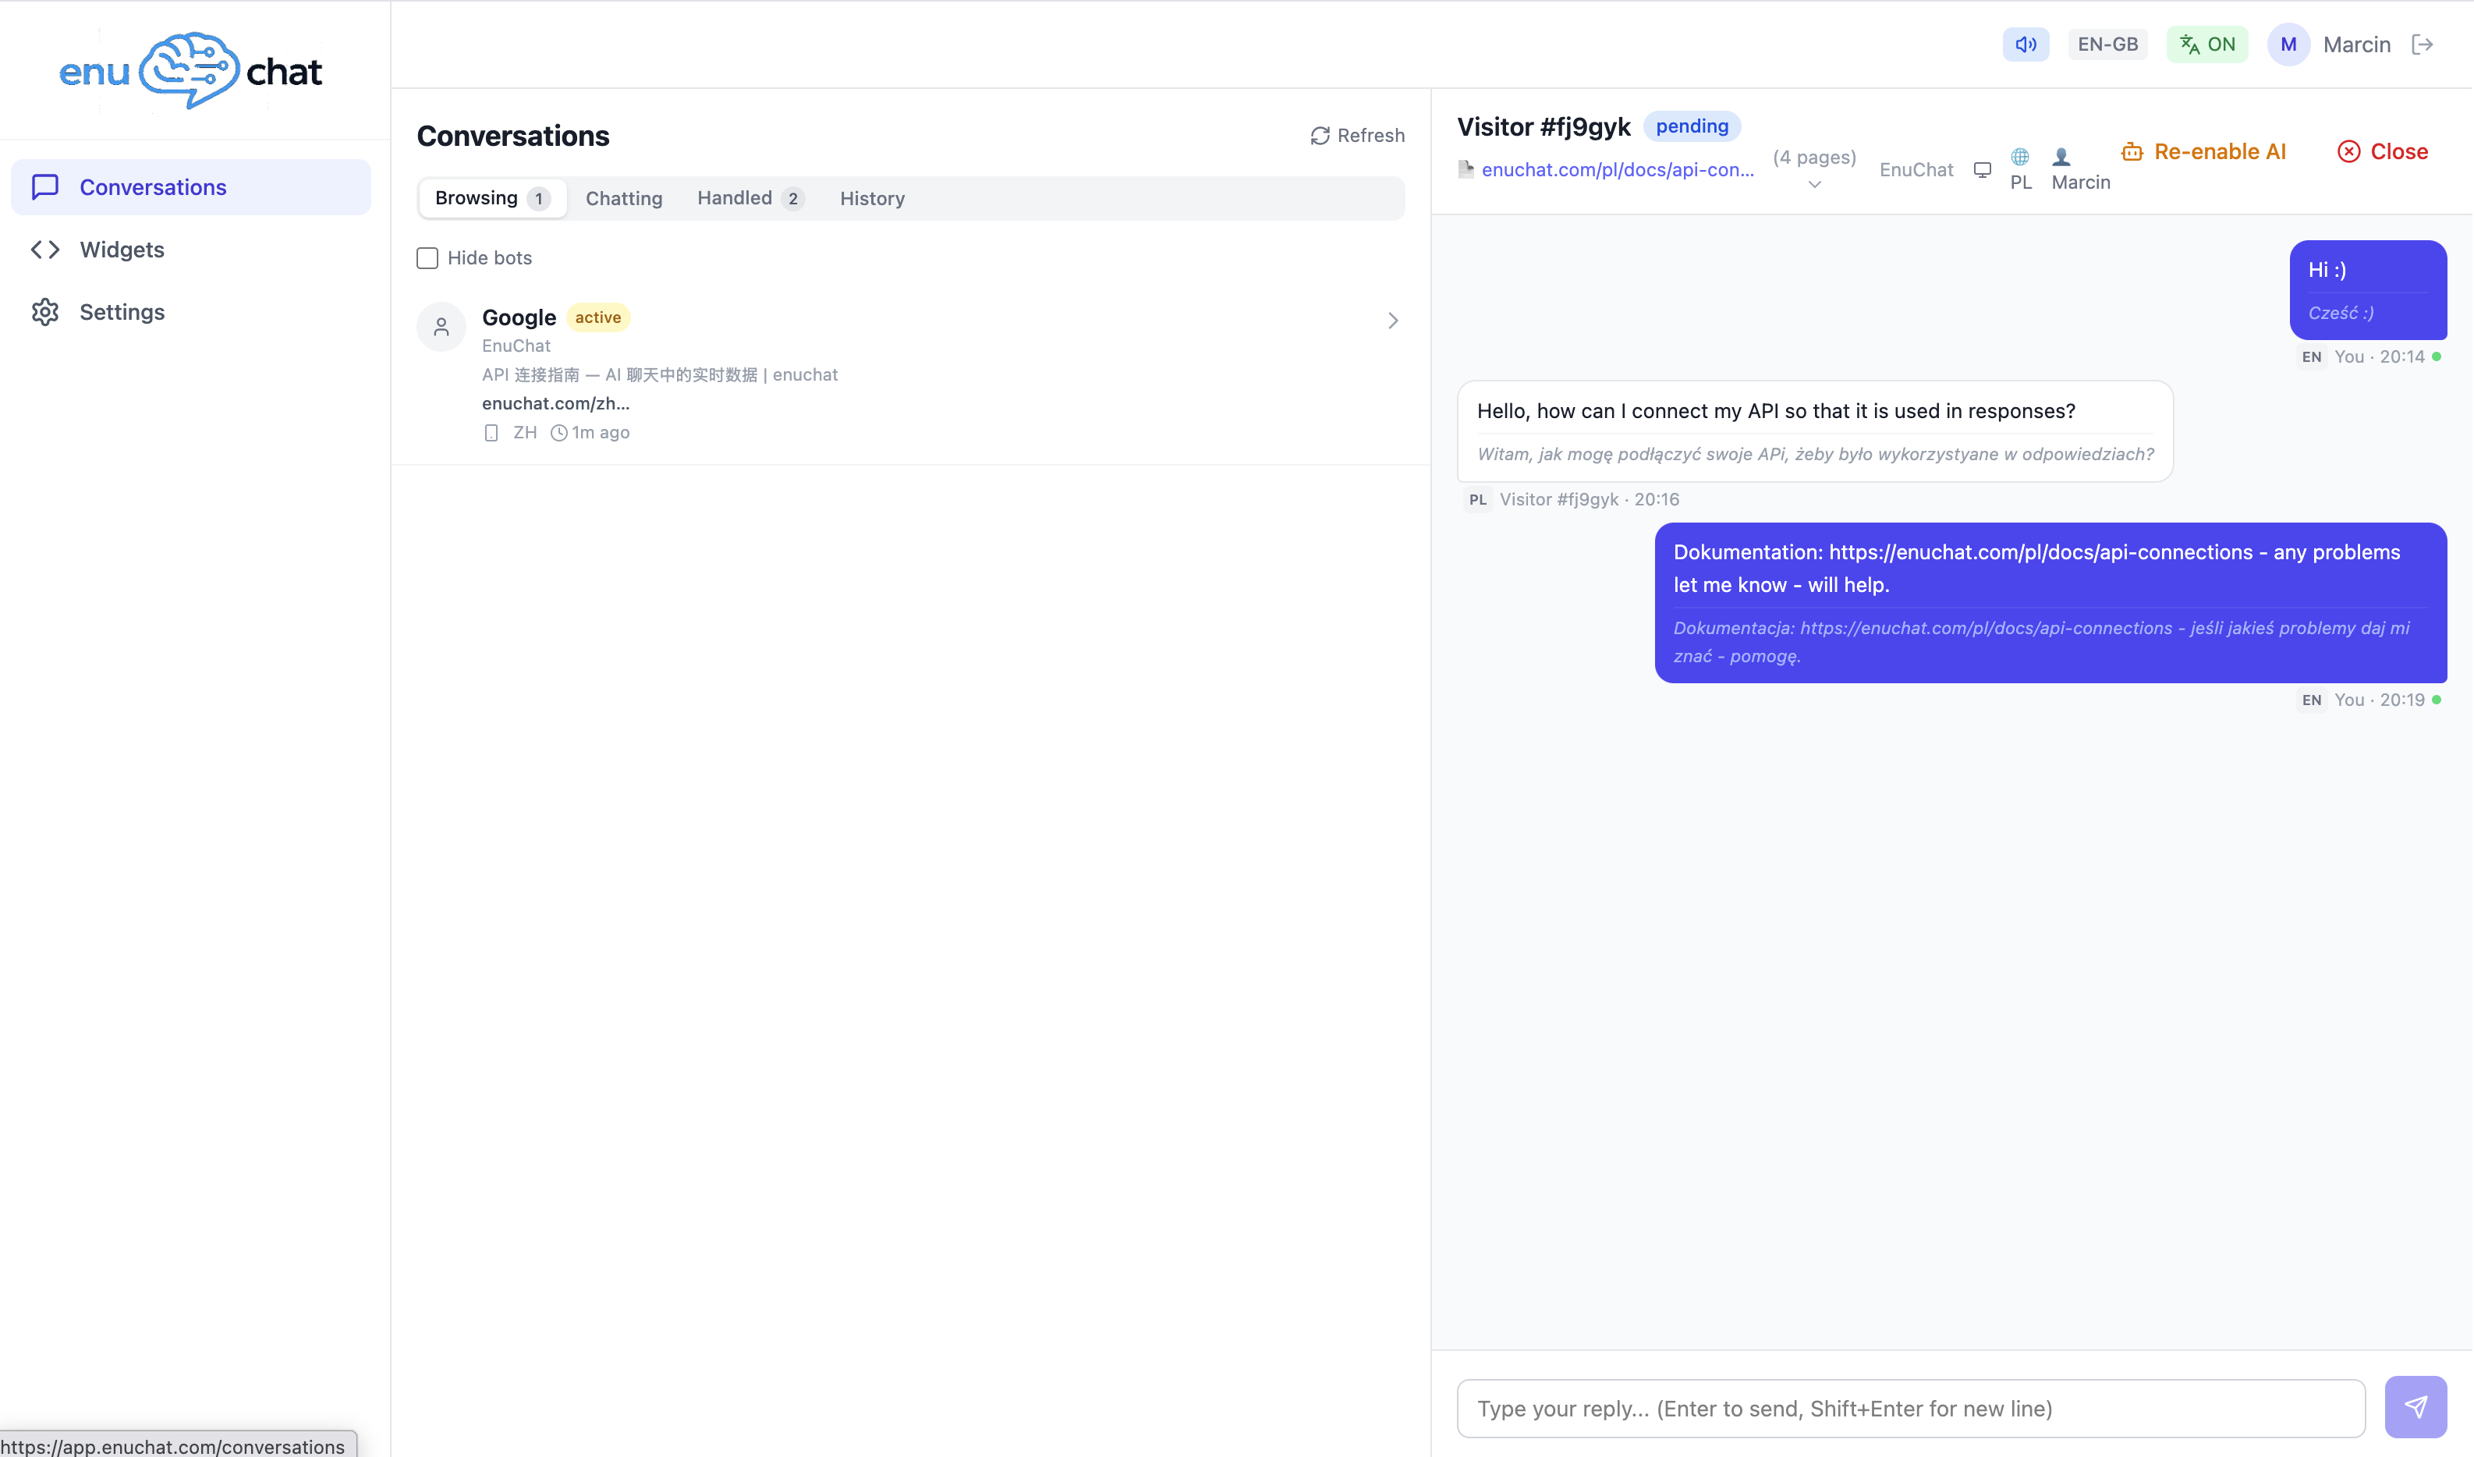This screenshot has height=1457, width=2474.
Task: Open Settings via the gear icon
Action: pyautogui.click(x=45, y=312)
